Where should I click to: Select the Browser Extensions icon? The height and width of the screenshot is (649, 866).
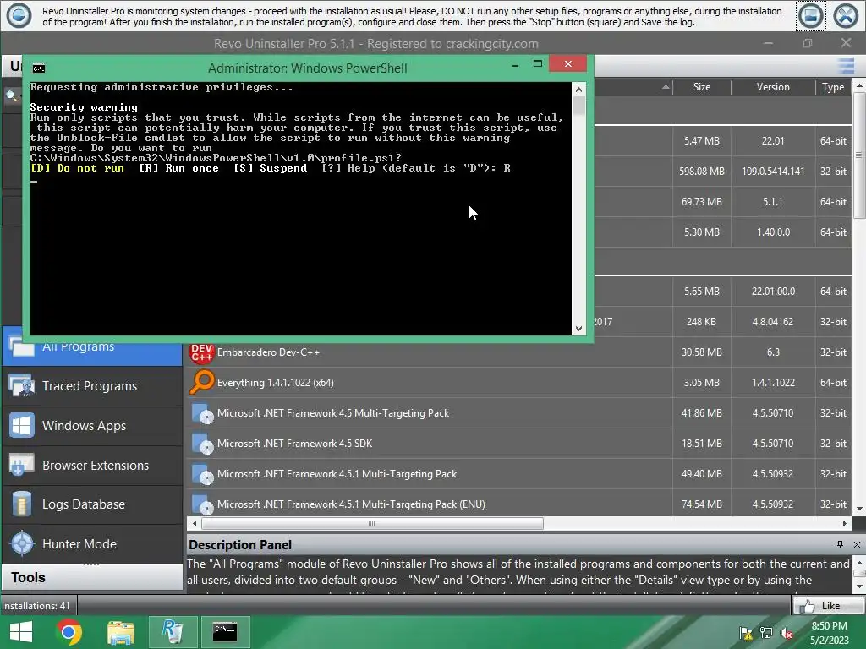[21, 466]
